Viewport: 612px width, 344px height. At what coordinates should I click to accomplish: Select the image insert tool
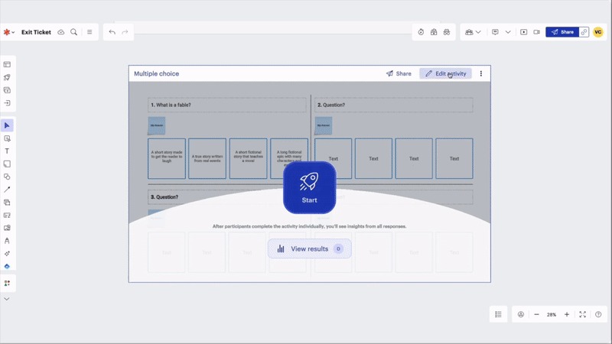click(x=7, y=228)
